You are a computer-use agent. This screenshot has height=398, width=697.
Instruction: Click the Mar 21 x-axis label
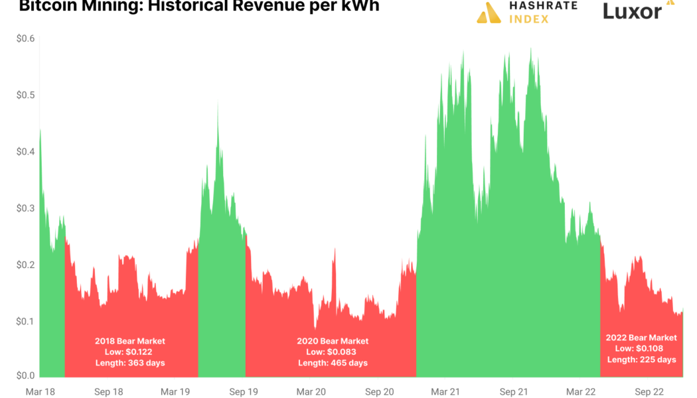pyautogui.click(x=445, y=392)
